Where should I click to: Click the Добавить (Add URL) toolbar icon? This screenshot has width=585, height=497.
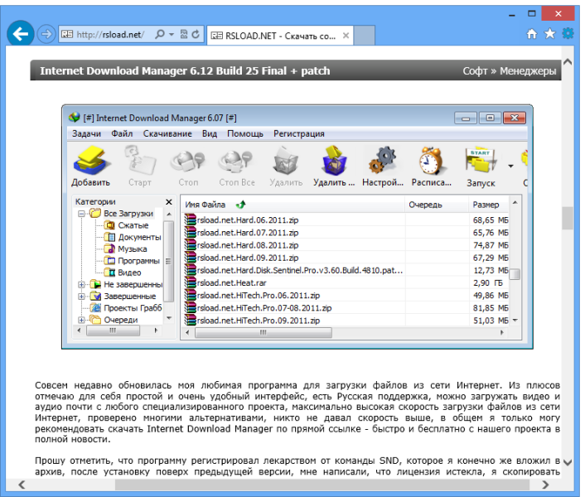pos(90,166)
